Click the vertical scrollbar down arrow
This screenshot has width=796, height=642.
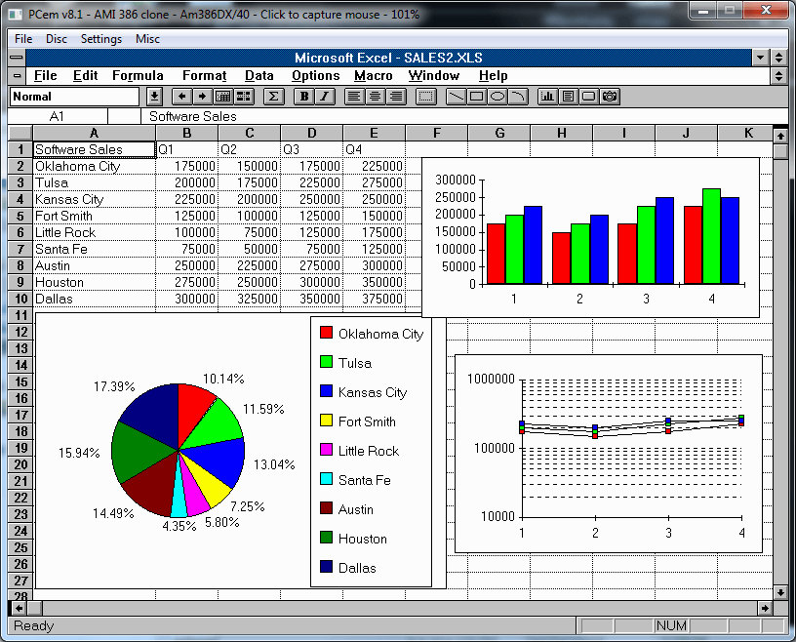point(779,591)
